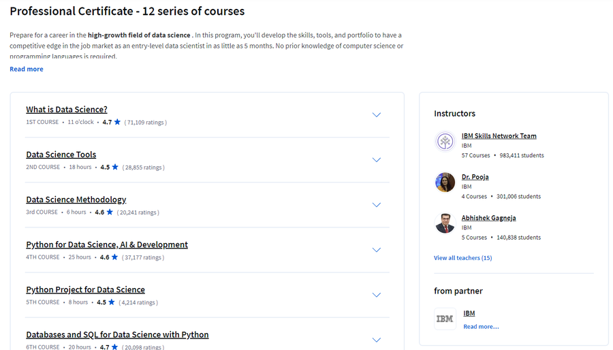Click Read more under the program description
Image resolution: width=613 pixels, height=350 pixels.
27,69
